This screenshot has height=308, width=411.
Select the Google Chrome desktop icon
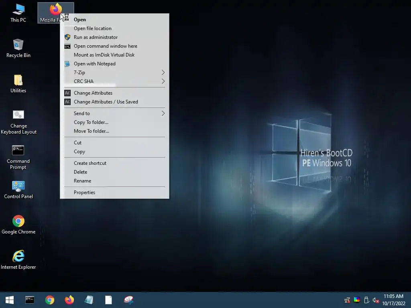coord(18,225)
